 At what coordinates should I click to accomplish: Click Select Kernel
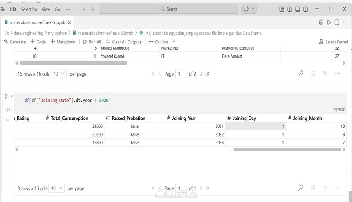(333, 42)
